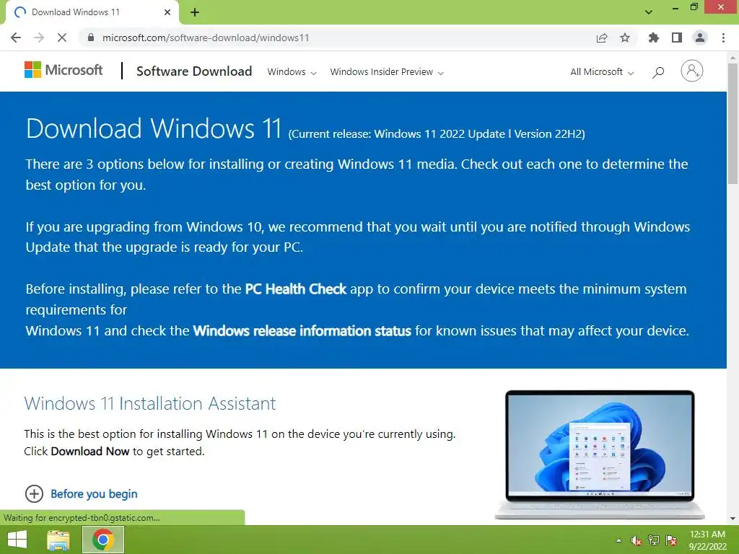Open Windows release information status link
The image size is (739, 554).
[302, 330]
